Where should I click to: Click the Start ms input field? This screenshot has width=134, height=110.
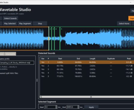pos(50,107)
